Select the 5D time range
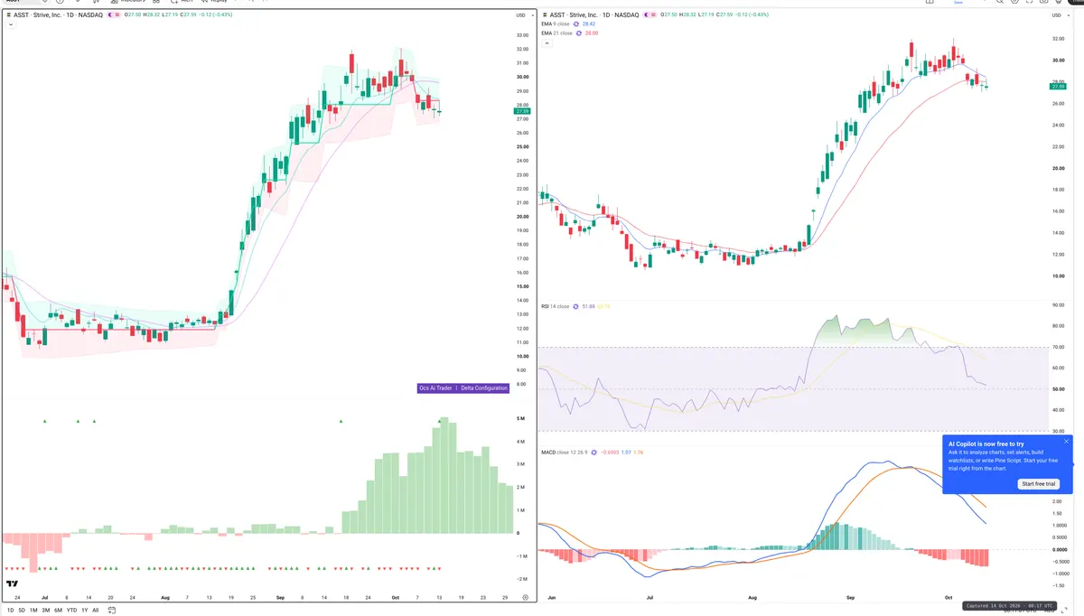Viewport: 1084px width, 616px height. [x=22, y=610]
